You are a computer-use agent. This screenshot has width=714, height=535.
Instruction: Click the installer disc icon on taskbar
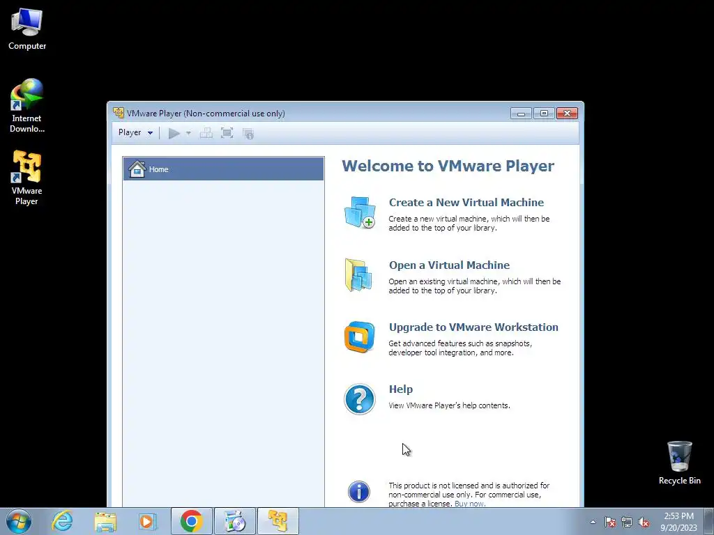(x=235, y=521)
